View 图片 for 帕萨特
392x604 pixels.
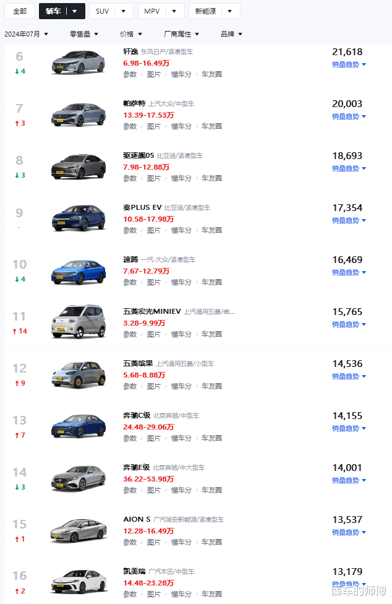pos(154,126)
